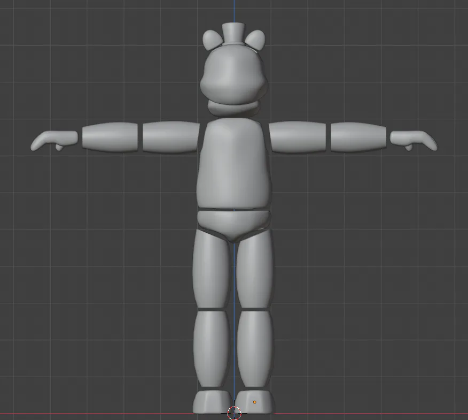
Task: Select the shin on the screen's right side
Action: tap(255, 349)
